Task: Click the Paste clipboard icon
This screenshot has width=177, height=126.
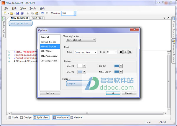Action: pos(37,13)
